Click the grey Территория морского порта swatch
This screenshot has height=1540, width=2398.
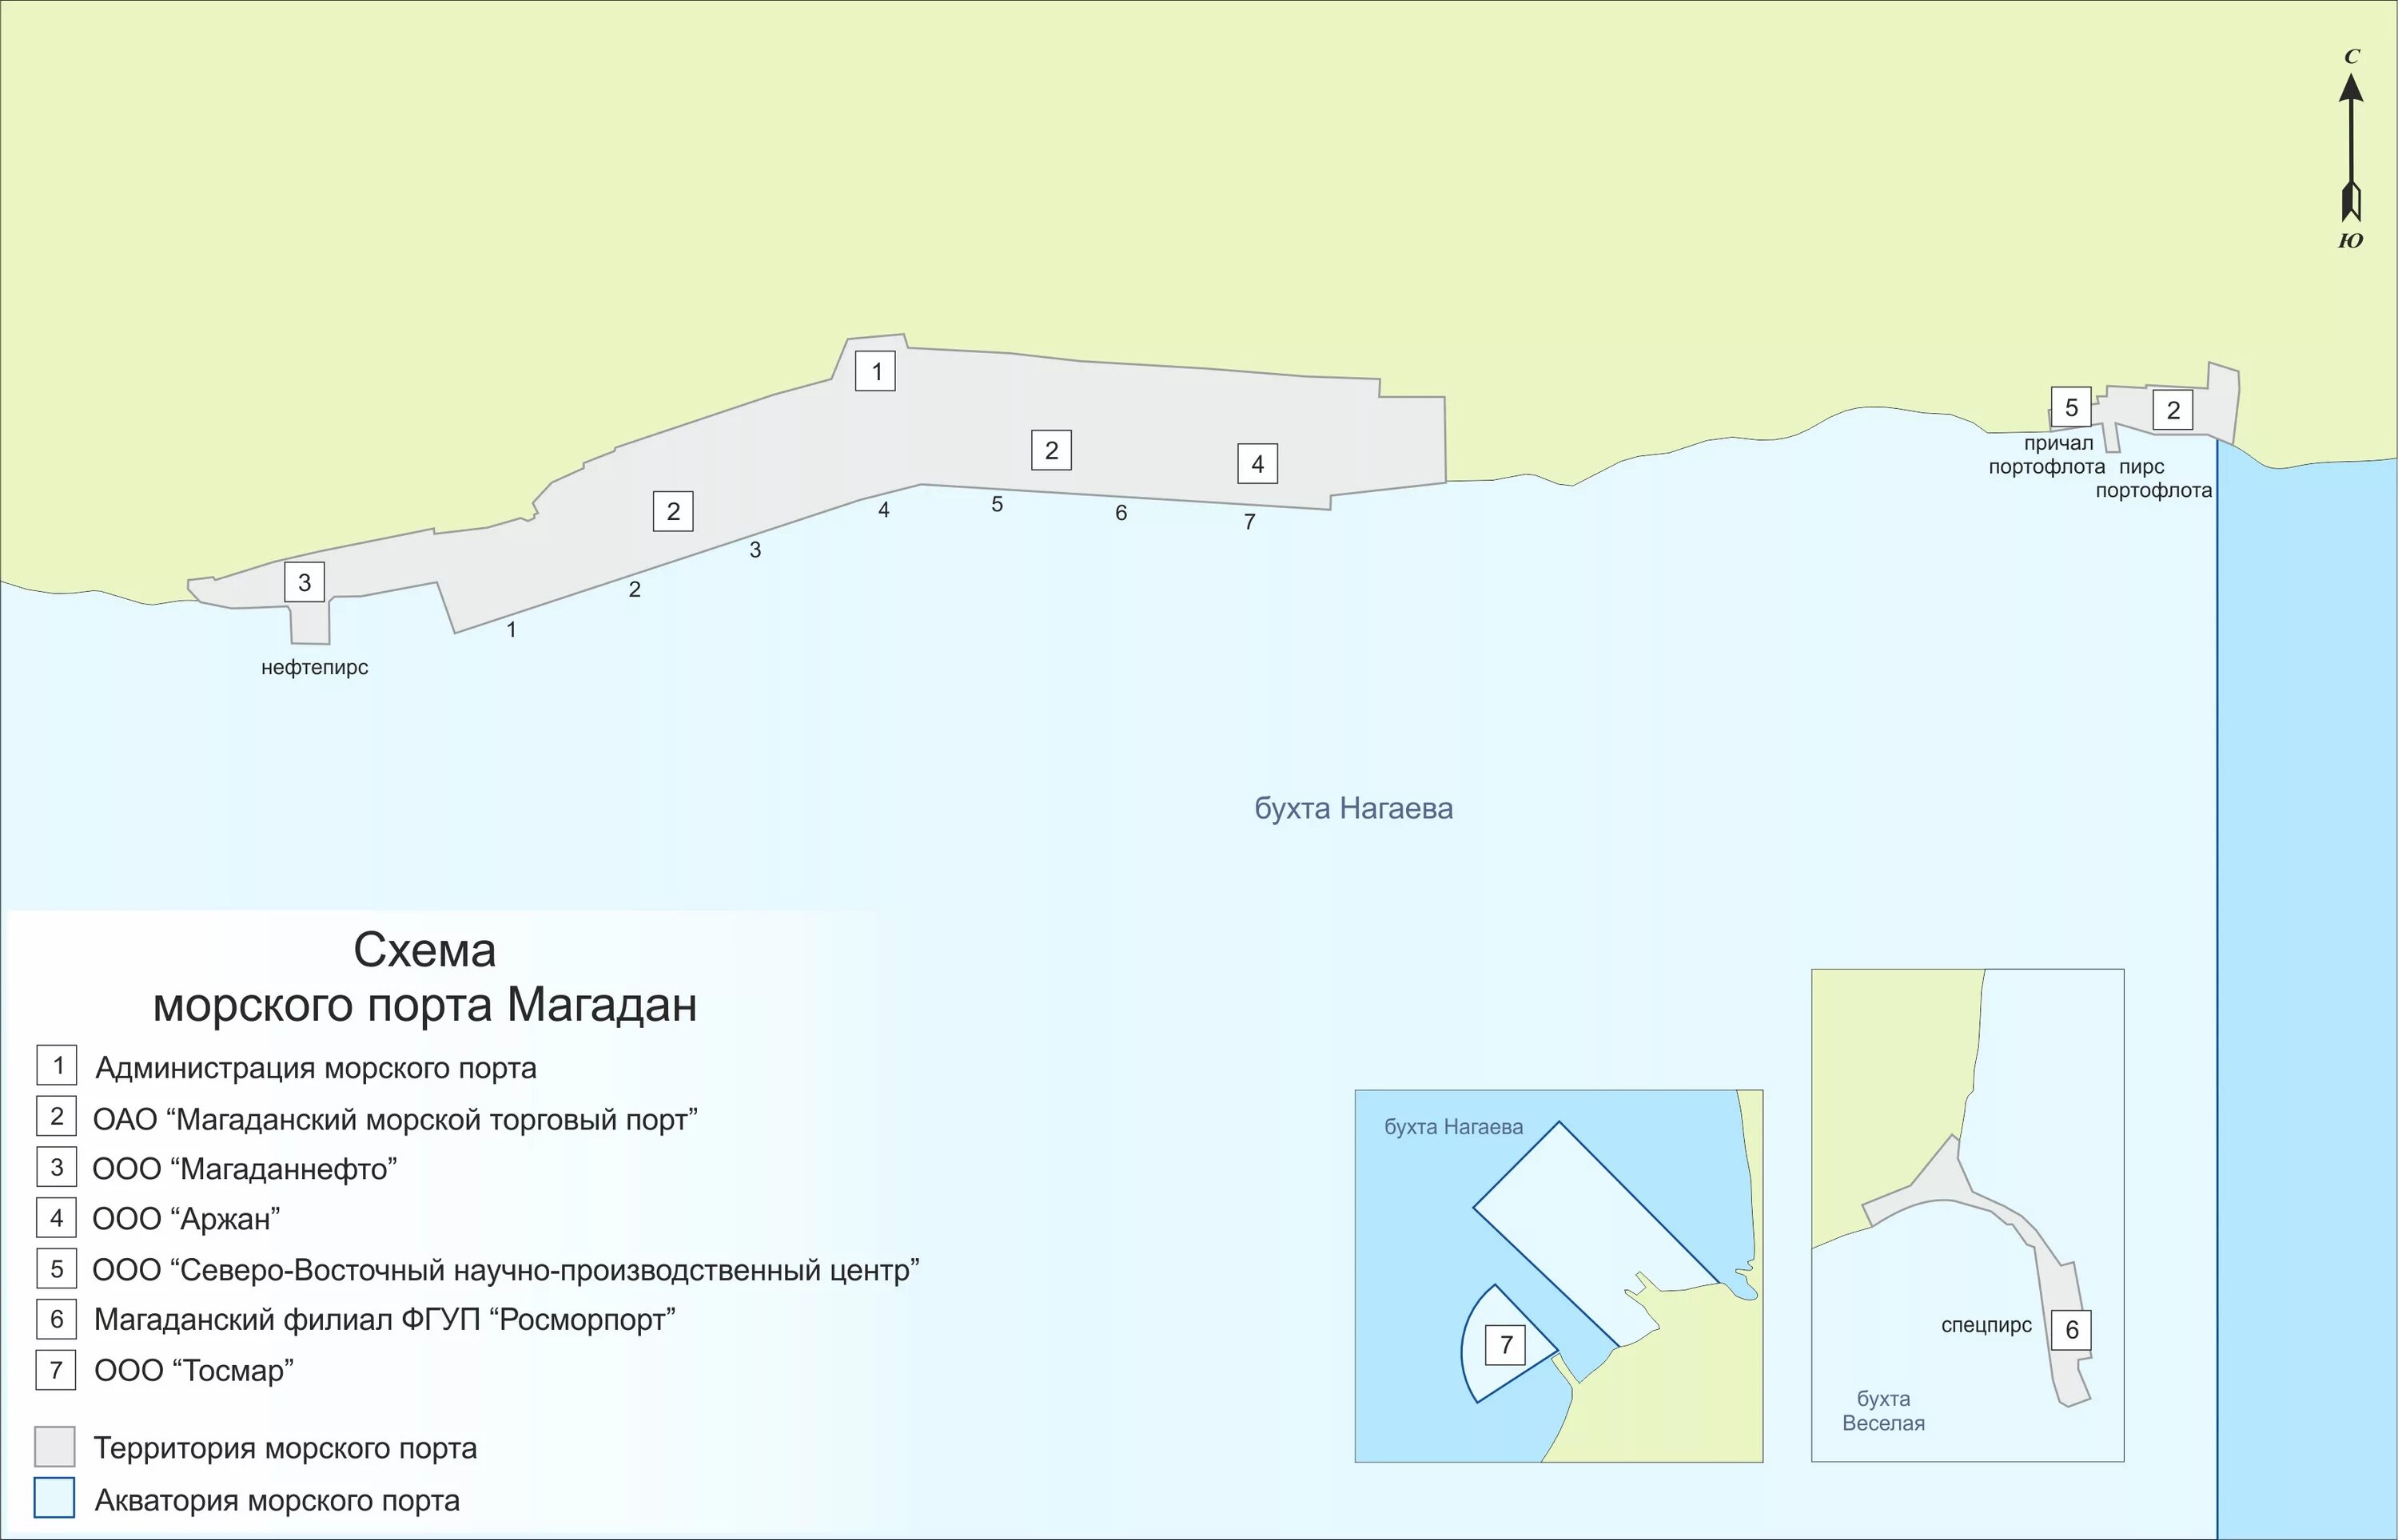pyautogui.click(x=55, y=1446)
